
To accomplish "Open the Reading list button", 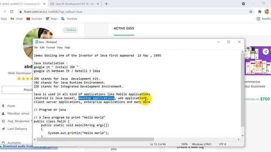I will click(264, 19).
